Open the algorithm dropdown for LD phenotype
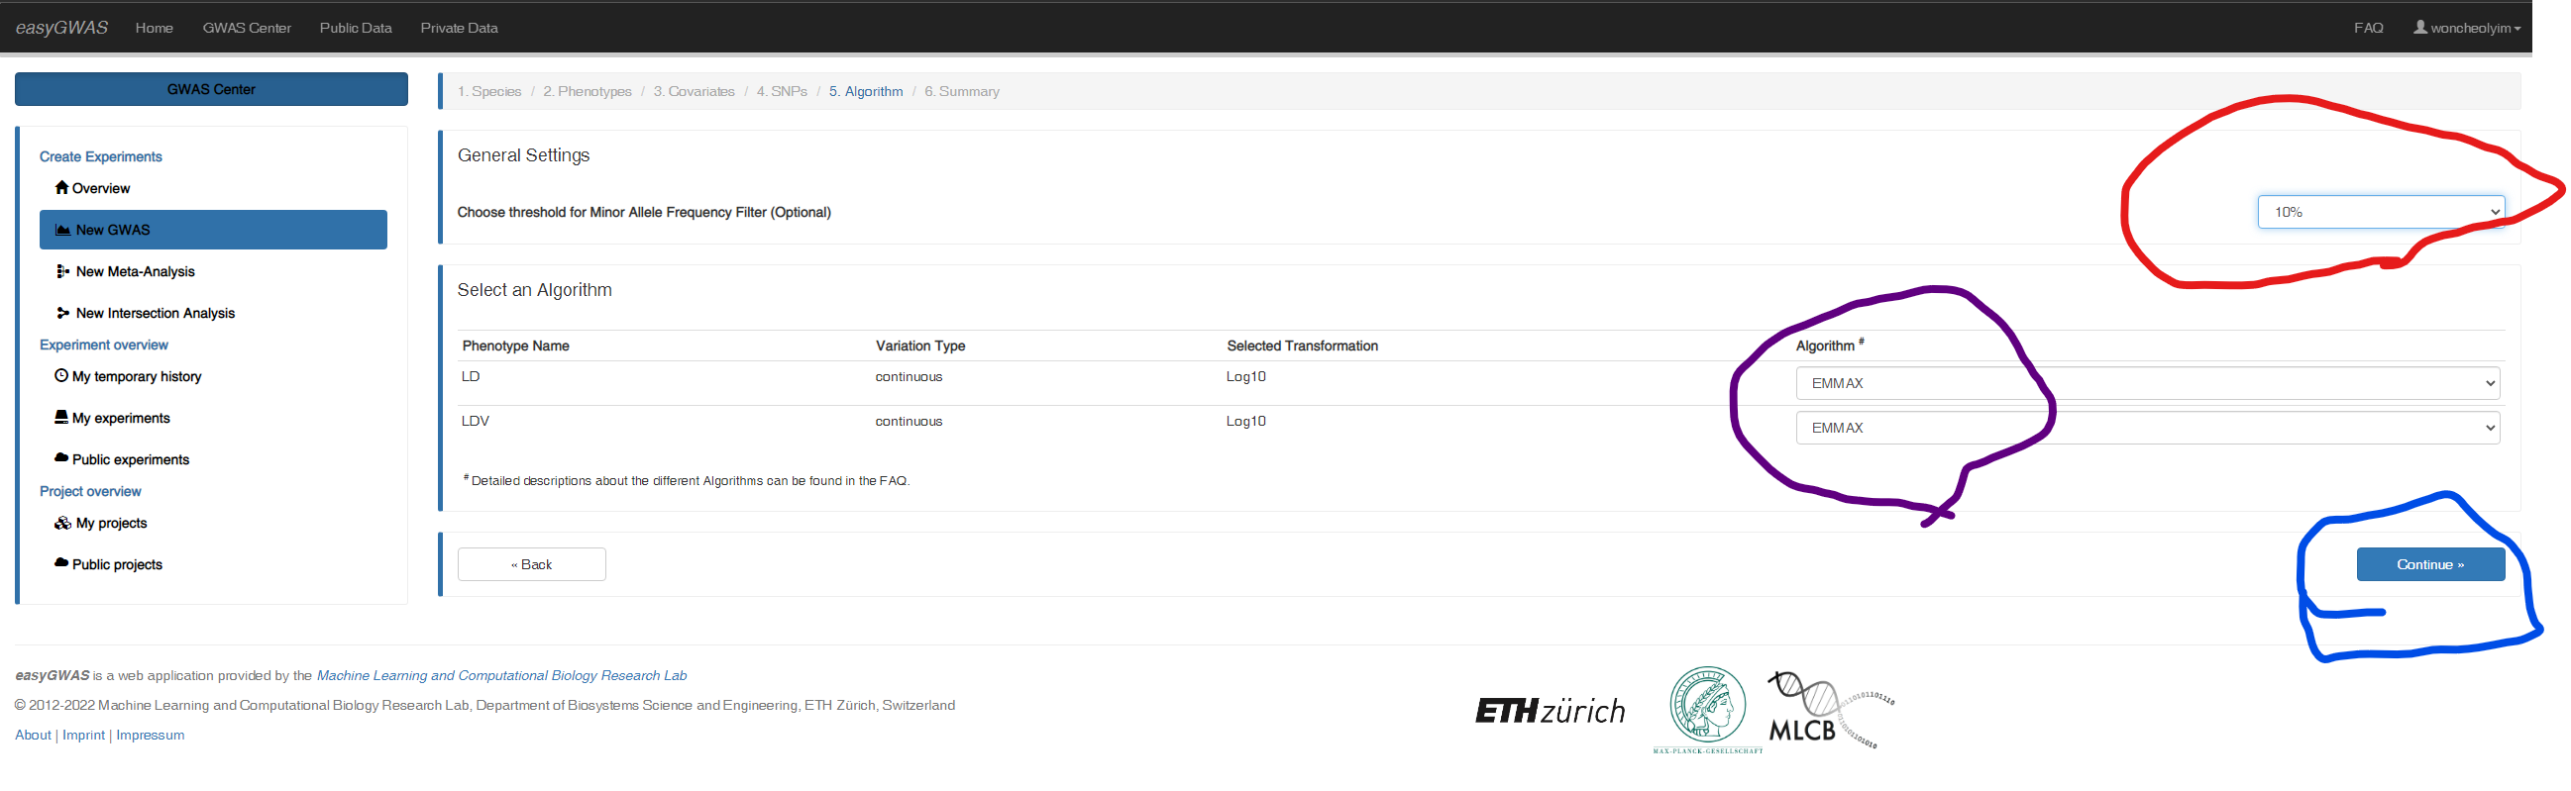2571x791 pixels. pyautogui.click(x=2147, y=383)
